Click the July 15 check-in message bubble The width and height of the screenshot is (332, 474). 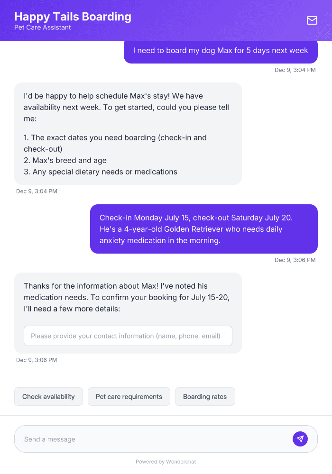pos(203,229)
